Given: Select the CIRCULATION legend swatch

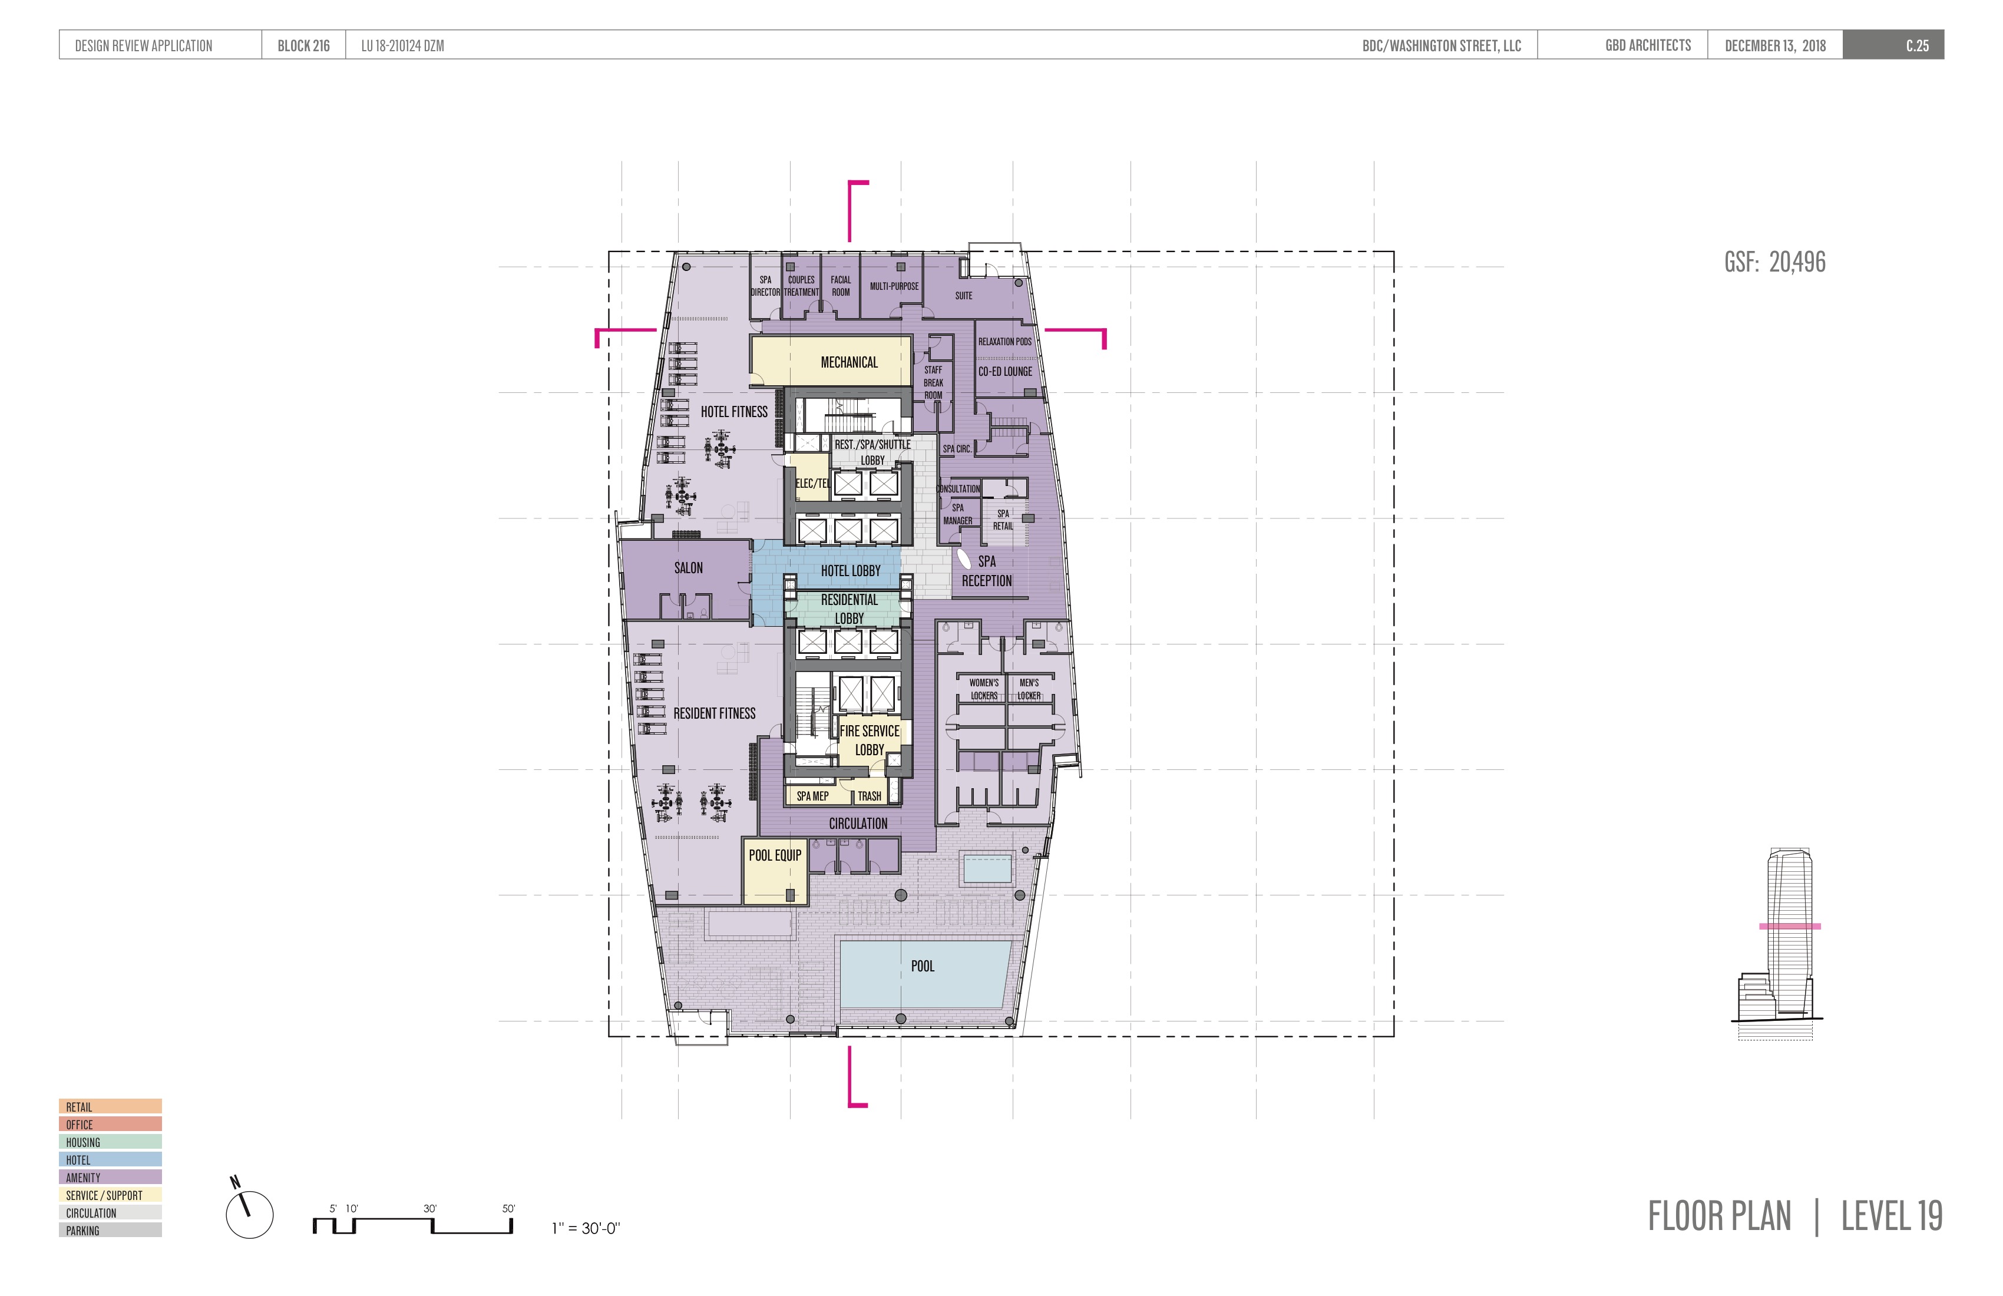Looking at the screenshot, I should coord(110,1213).
